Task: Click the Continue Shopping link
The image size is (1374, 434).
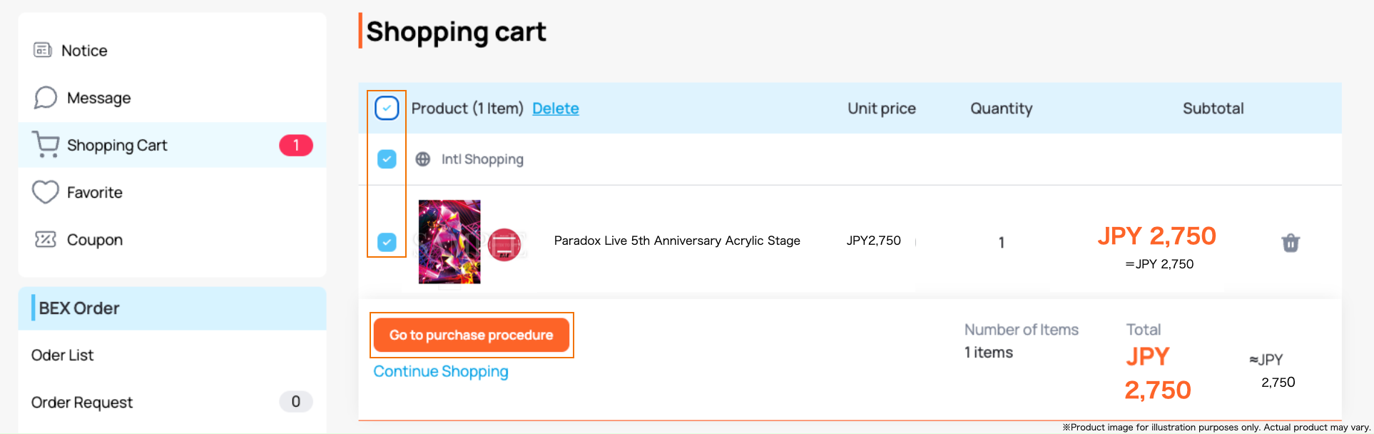Action: (441, 371)
